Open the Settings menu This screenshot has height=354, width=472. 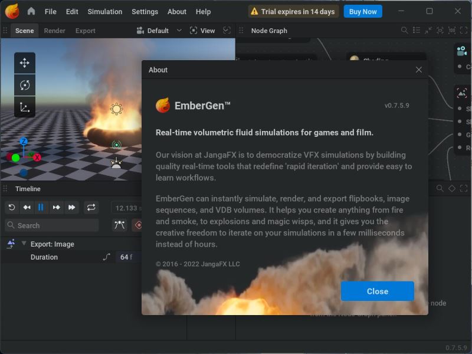pyautogui.click(x=145, y=12)
